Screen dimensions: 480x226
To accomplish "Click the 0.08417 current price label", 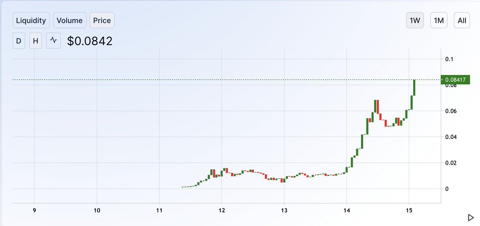I will coord(455,80).
